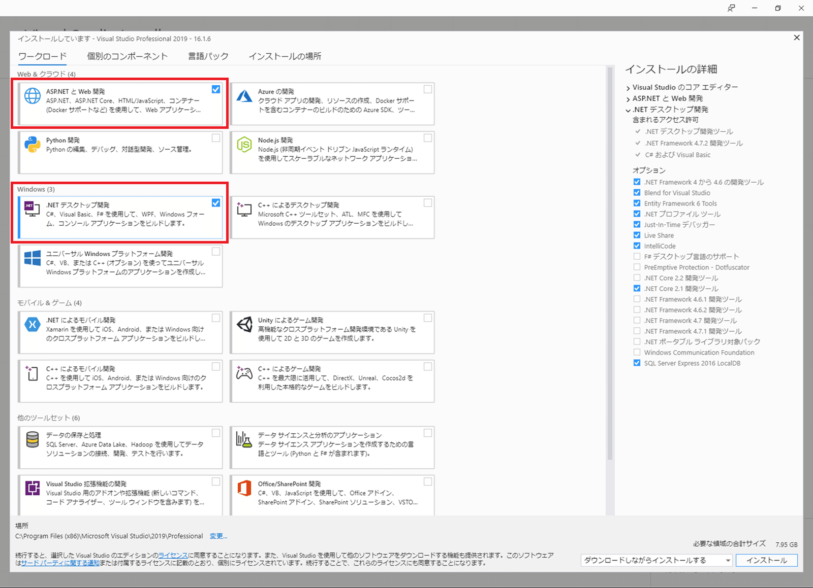Open the third-party notices link
This screenshot has width=813, height=588.
point(60,563)
